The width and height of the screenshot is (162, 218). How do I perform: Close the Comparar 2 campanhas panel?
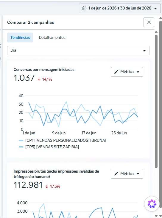149,22
